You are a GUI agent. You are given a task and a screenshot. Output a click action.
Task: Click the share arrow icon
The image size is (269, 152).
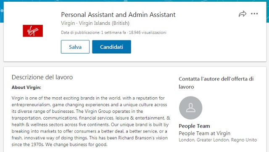(x=243, y=14)
